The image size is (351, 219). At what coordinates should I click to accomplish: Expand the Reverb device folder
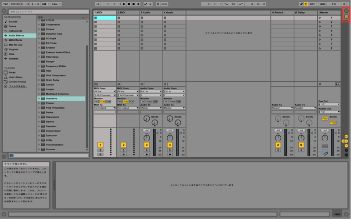39,122
